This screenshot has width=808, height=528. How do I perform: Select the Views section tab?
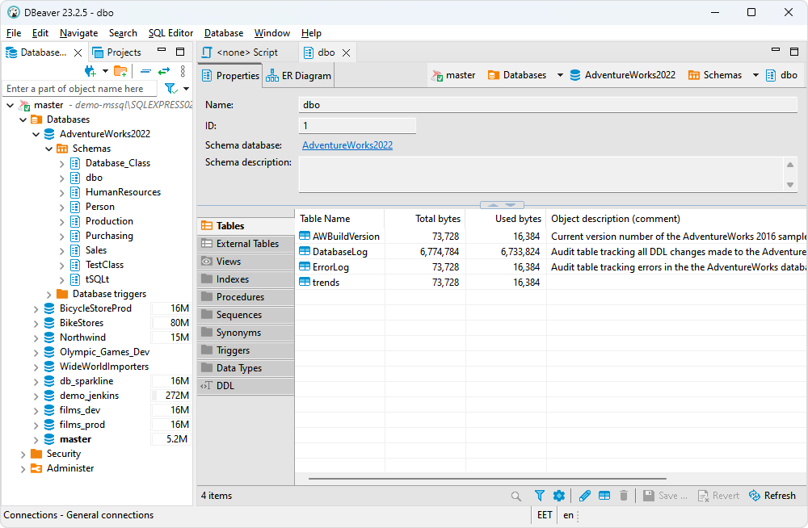point(246,262)
